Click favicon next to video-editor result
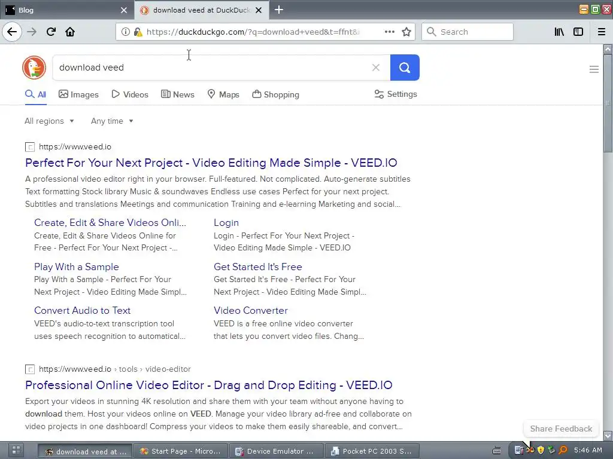 (30, 369)
